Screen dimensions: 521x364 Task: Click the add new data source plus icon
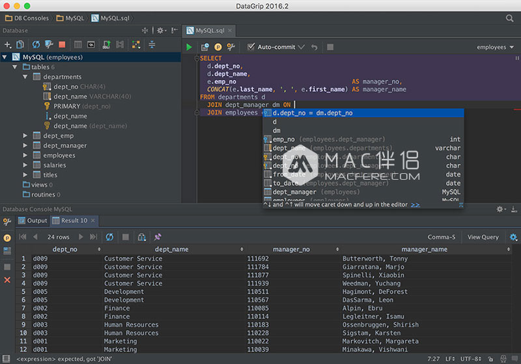point(8,44)
